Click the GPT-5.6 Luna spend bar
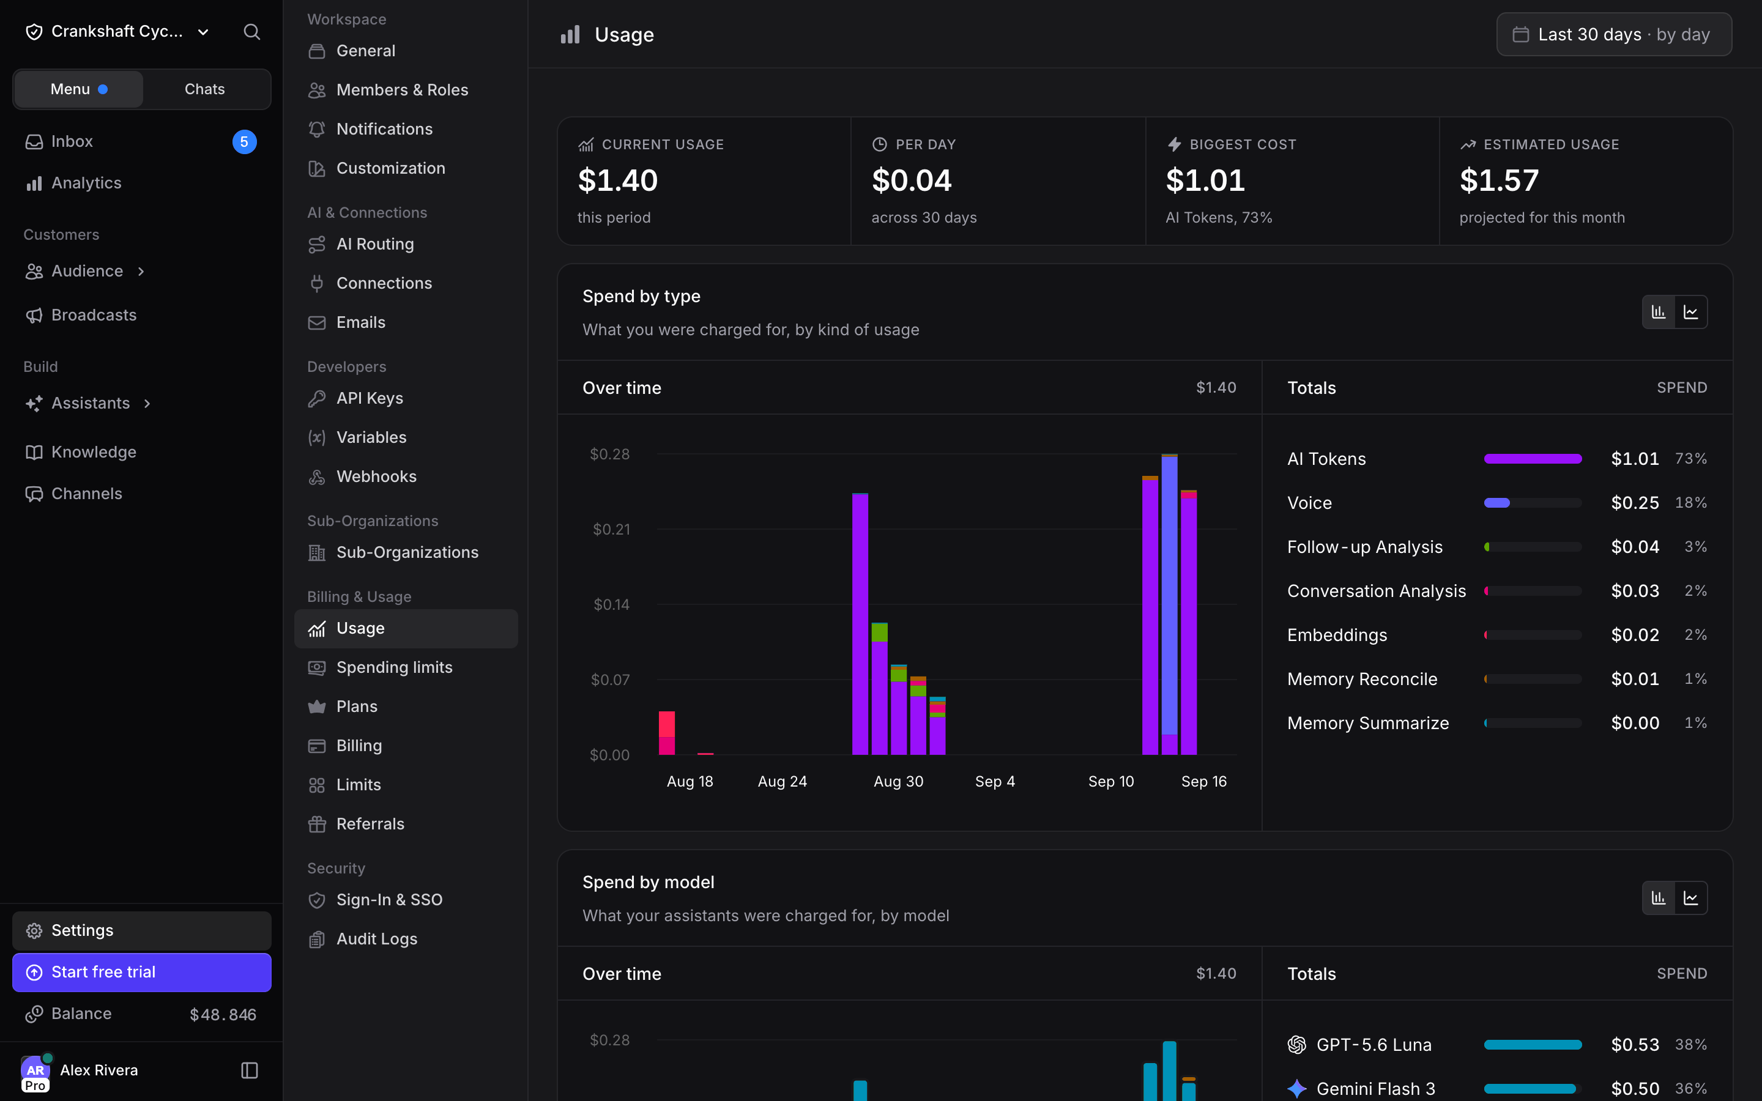The image size is (1762, 1101). pyautogui.click(x=1533, y=1045)
